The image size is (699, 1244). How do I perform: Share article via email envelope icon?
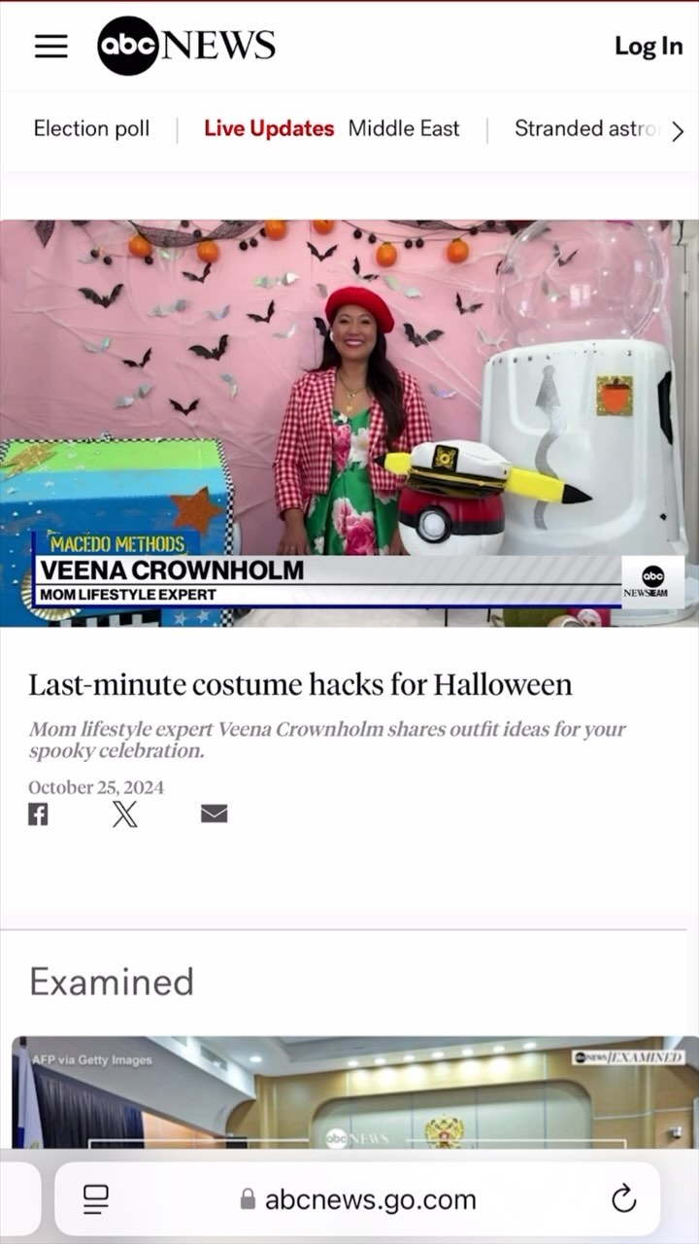coord(214,814)
